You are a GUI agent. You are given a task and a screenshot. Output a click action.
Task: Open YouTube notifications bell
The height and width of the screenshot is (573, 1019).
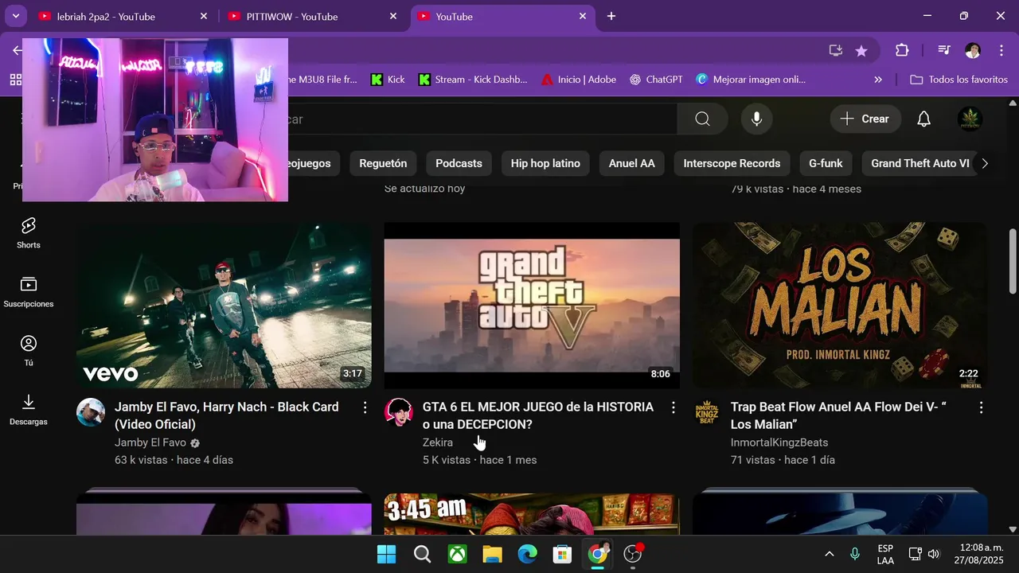tap(923, 119)
